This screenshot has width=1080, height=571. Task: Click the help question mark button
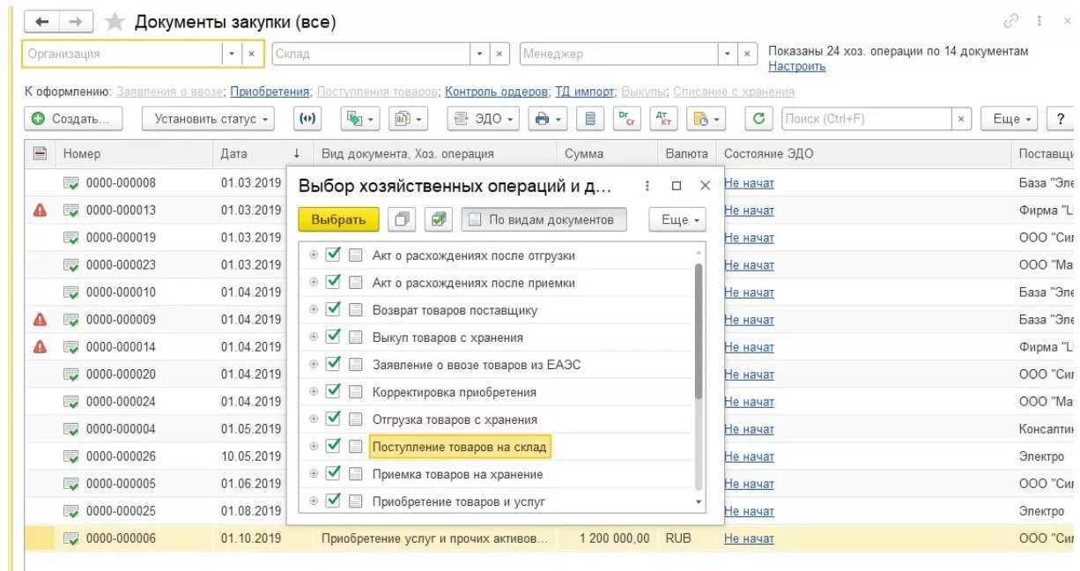[1060, 119]
